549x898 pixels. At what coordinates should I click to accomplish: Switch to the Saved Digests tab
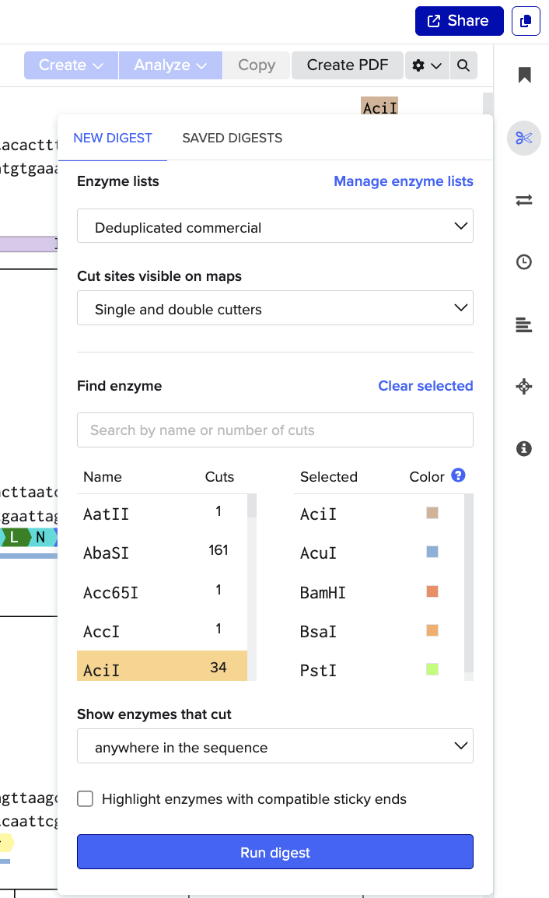(232, 139)
